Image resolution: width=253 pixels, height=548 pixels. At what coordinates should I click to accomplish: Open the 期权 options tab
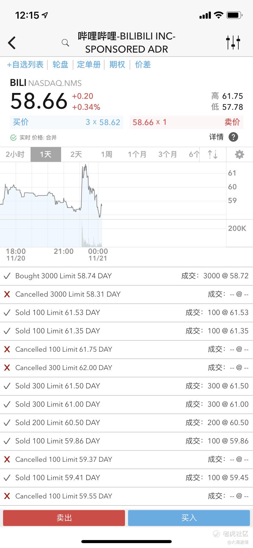point(117,65)
